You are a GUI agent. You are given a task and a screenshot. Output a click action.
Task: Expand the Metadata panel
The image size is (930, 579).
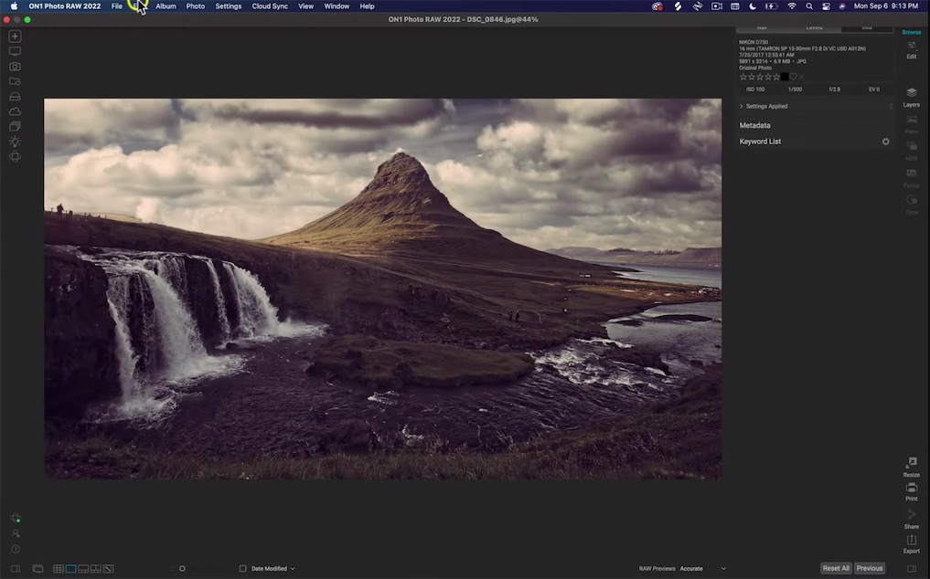coord(755,126)
